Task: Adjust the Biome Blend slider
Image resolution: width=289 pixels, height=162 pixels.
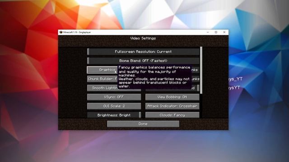Action: click(x=143, y=61)
